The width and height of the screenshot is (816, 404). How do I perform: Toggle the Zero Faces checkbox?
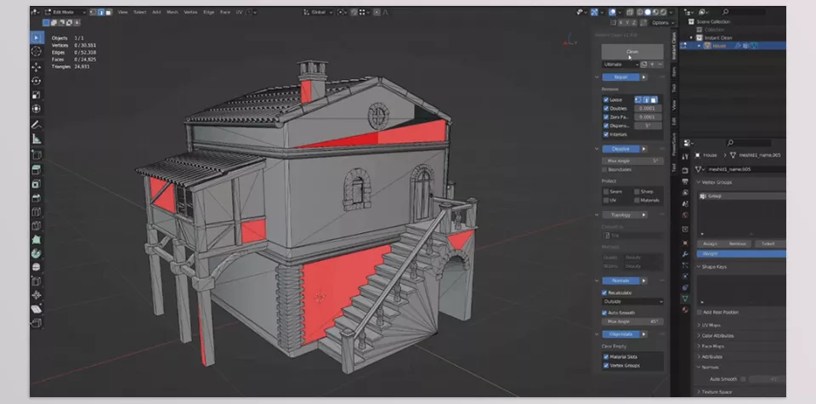point(606,117)
